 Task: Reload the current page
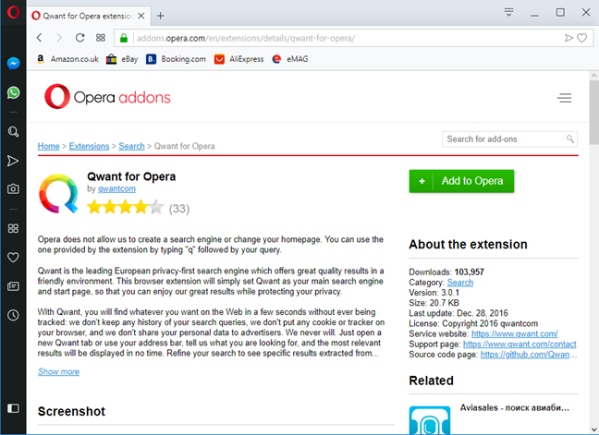(79, 38)
